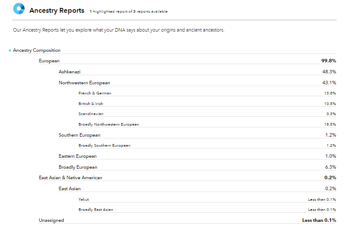349x228 pixels.
Task: Select the Southern European row label
Action: pos(79,135)
